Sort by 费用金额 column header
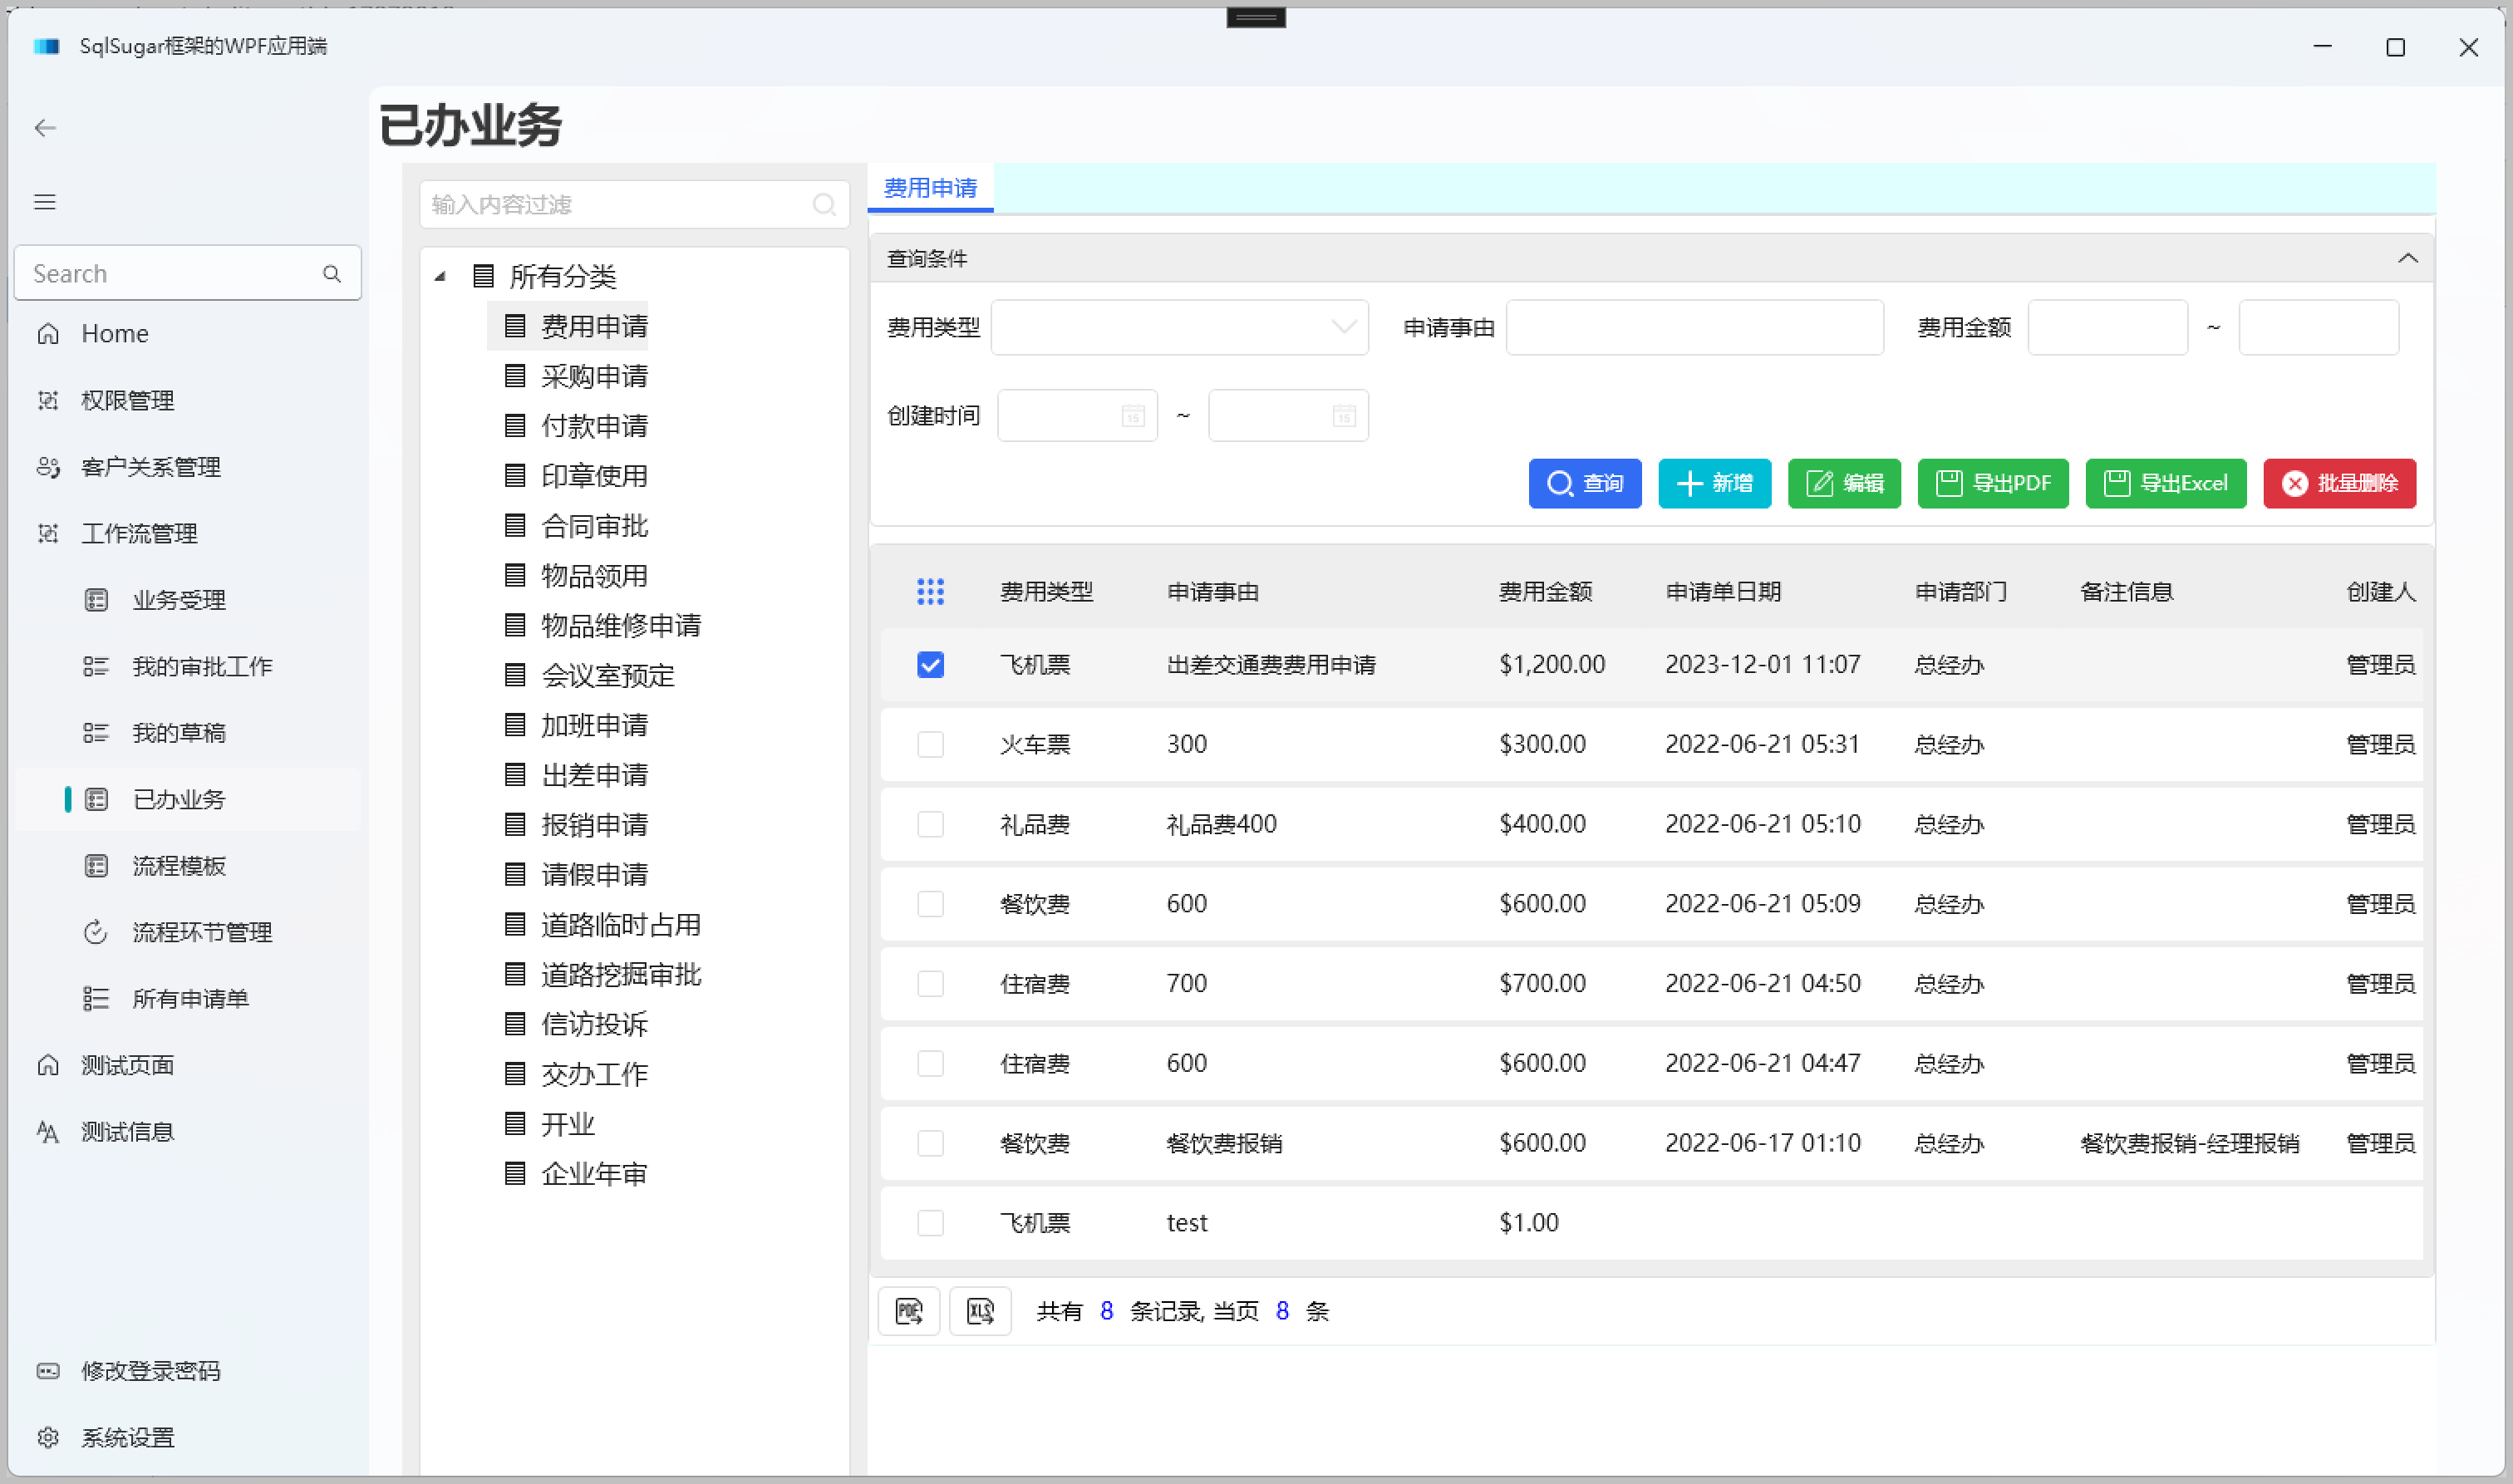 point(1545,592)
